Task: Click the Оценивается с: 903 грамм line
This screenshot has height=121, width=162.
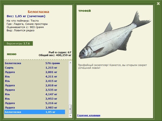Action: (x=25, y=27)
